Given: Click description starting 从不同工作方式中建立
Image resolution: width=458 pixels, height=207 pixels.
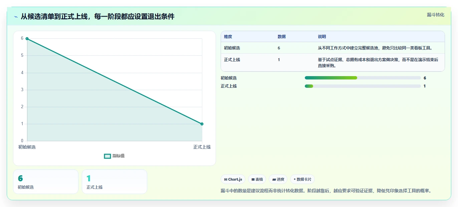Looking at the screenshot, I should pyautogui.click(x=375, y=48).
